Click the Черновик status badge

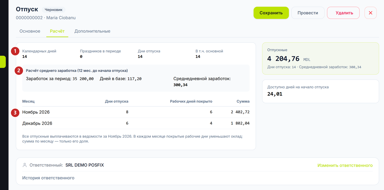tap(54, 10)
